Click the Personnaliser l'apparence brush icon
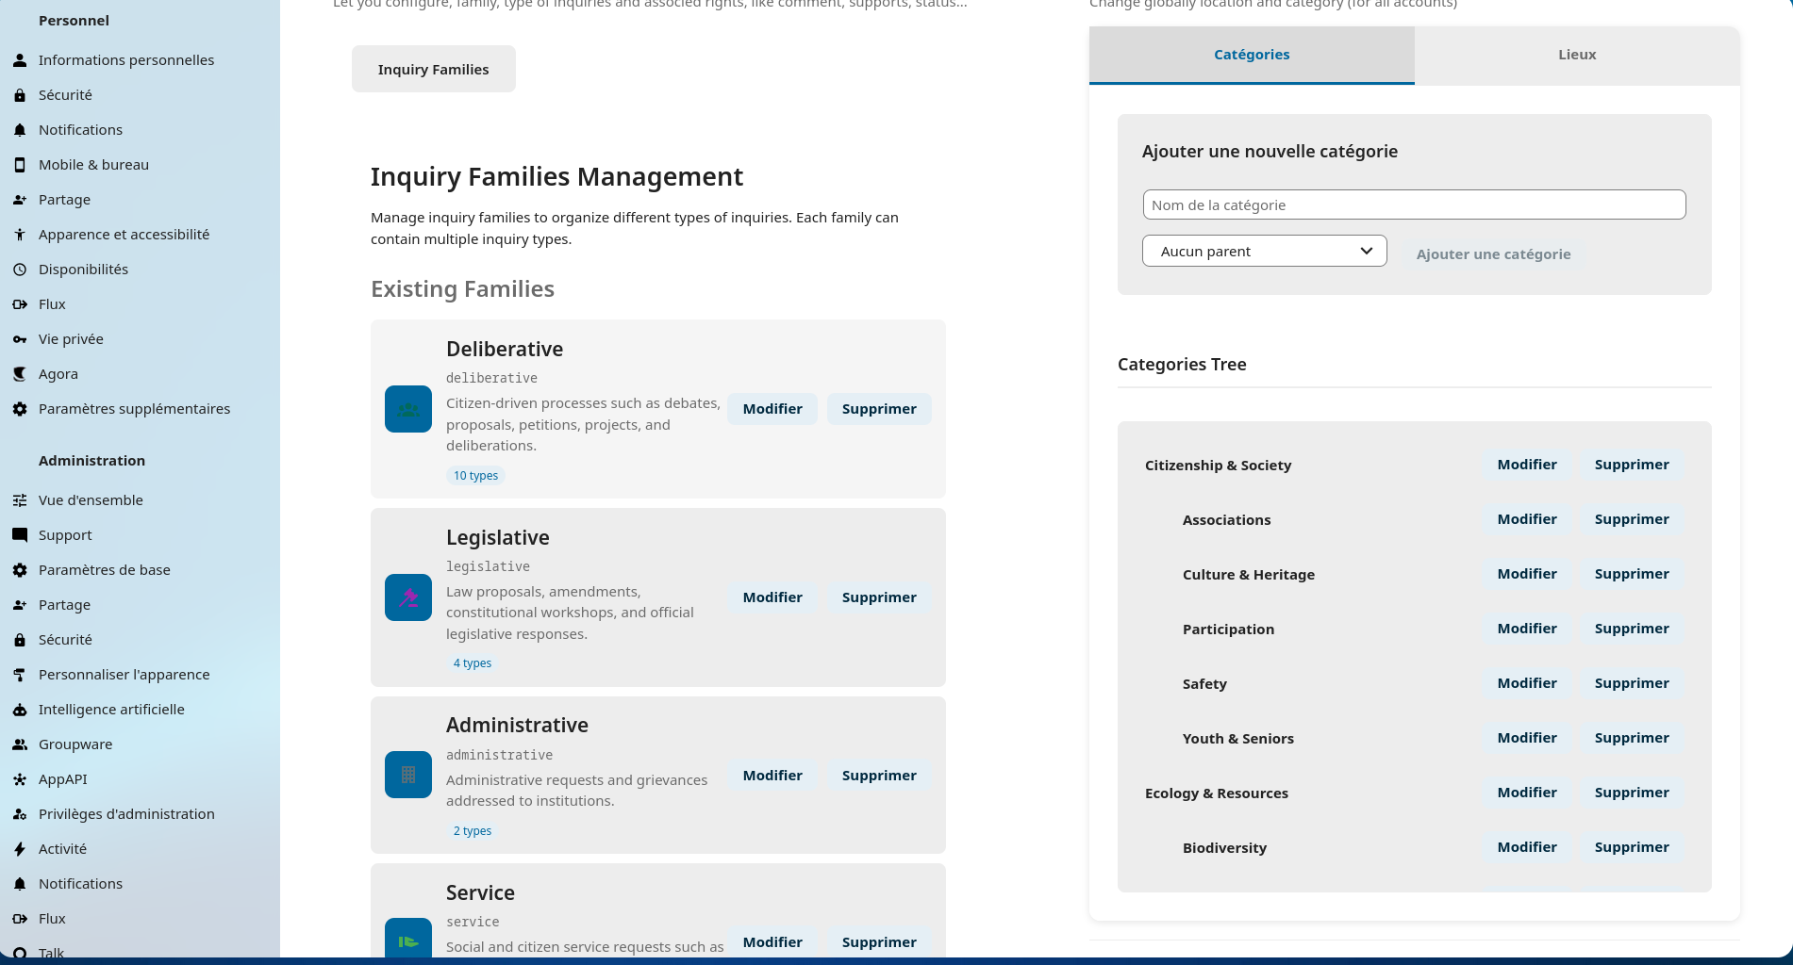This screenshot has height=965, width=1793. click(x=20, y=675)
